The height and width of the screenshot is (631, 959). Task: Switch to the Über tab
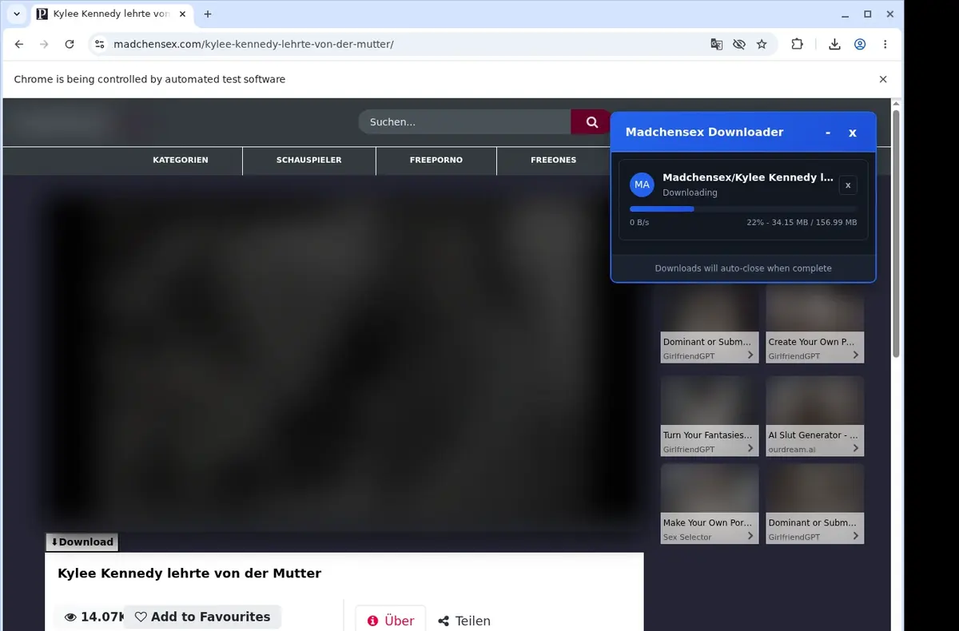391,621
